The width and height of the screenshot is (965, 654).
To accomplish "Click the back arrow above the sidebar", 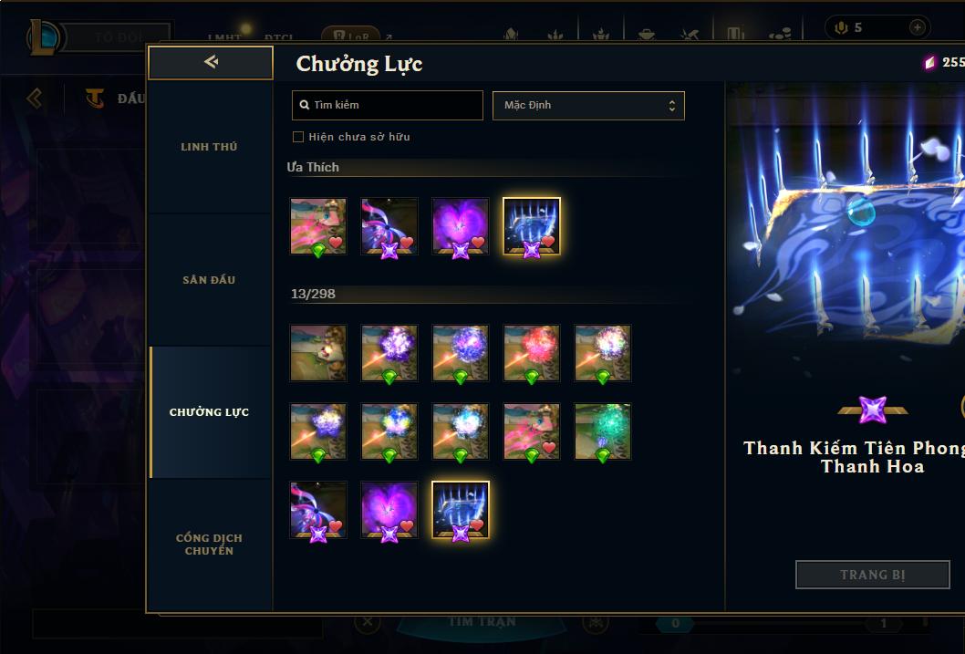I will (211, 61).
